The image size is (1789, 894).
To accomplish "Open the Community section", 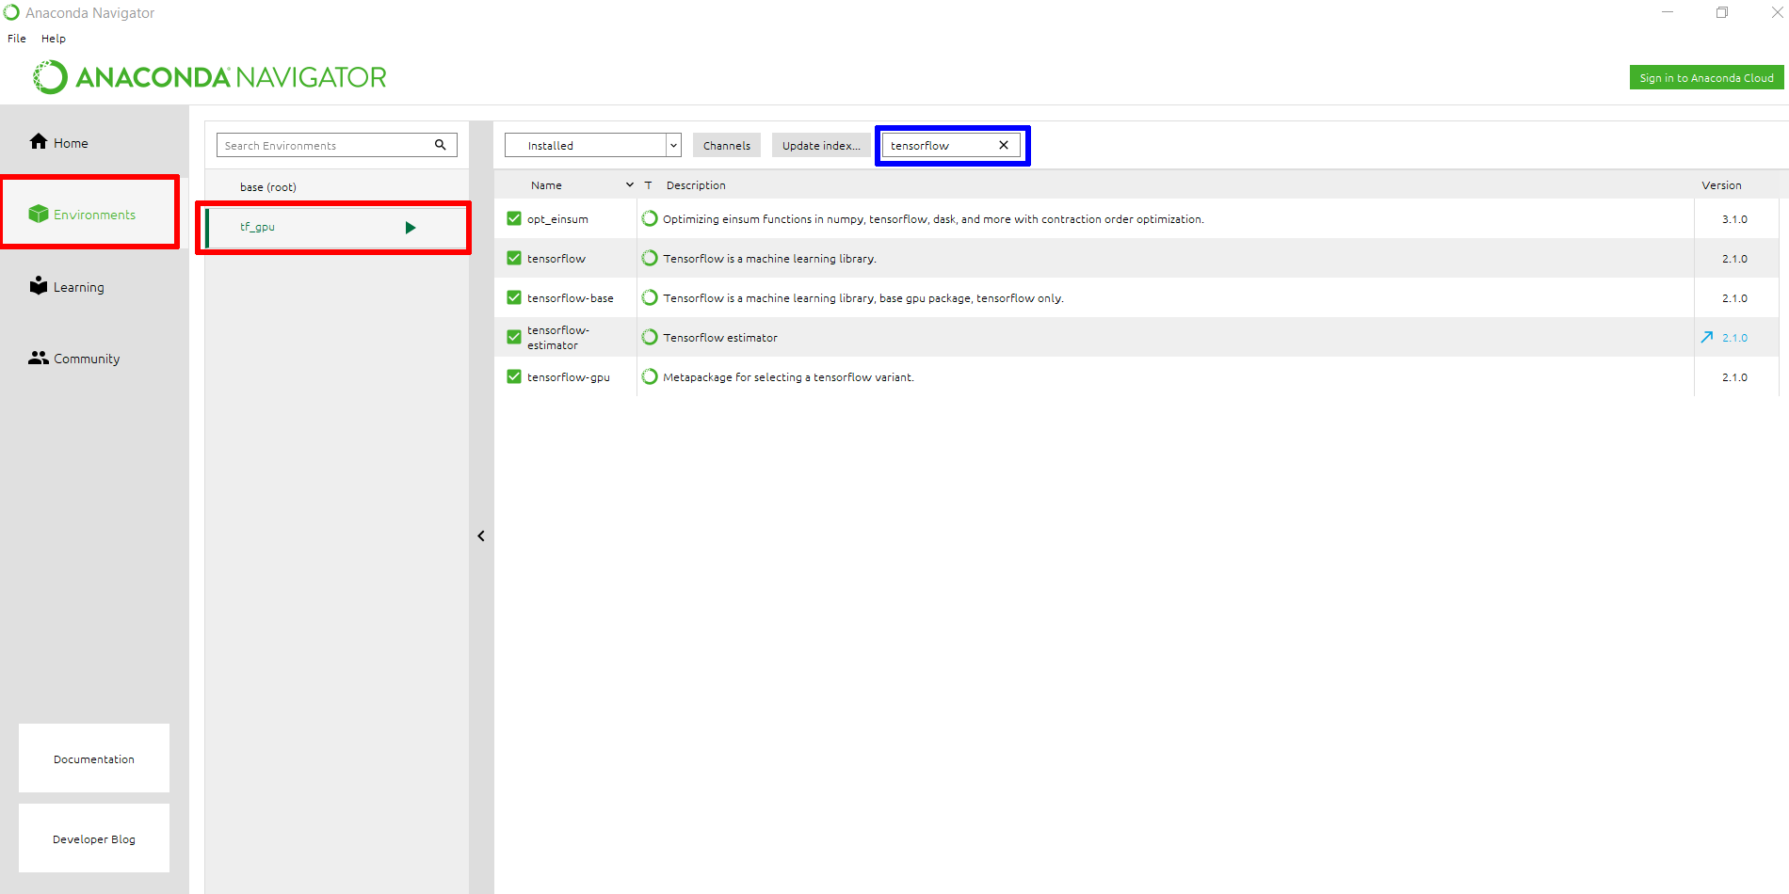I will 74,359.
